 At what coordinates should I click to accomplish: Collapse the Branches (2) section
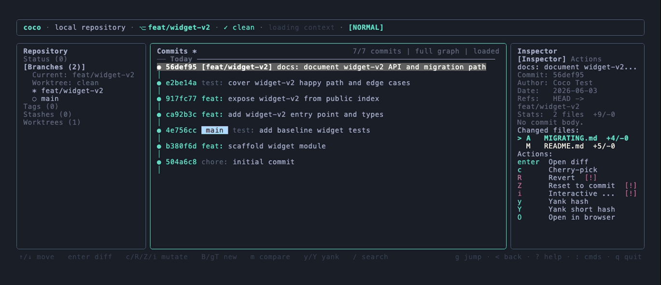(x=54, y=67)
